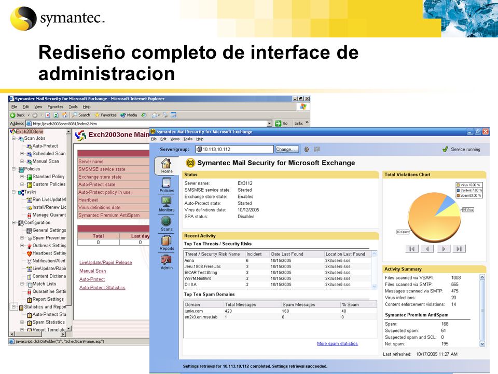Open the address bar dropdown arrow
Viewport: 498px width, 374px height.
(x=270, y=124)
